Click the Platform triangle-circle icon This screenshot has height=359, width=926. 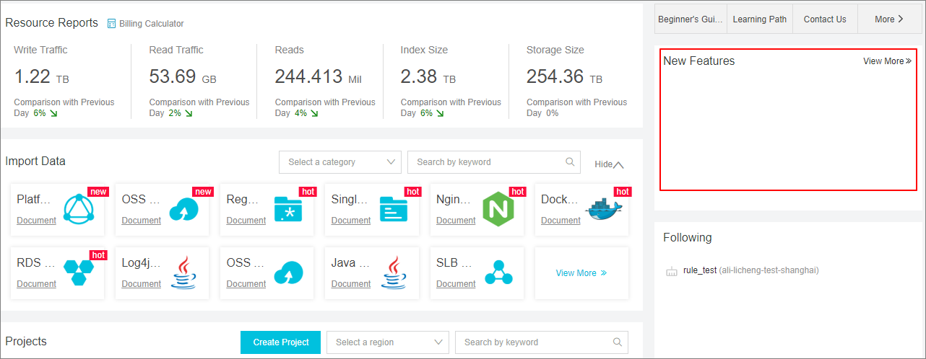tap(79, 209)
